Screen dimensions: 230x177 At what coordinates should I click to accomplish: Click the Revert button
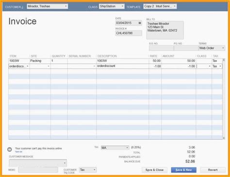tap(213, 170)
